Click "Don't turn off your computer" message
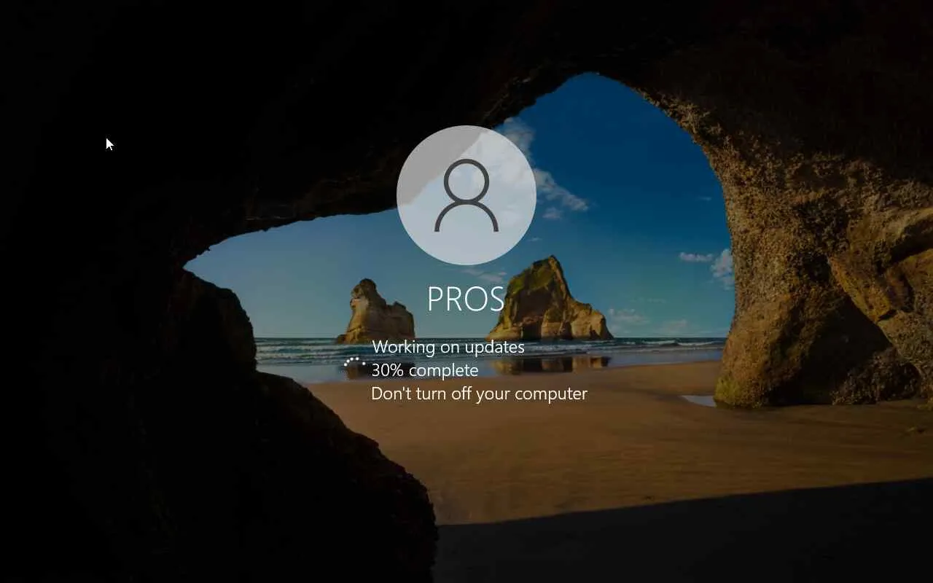Viewport: 933px width, 583px height. (479, 394)
